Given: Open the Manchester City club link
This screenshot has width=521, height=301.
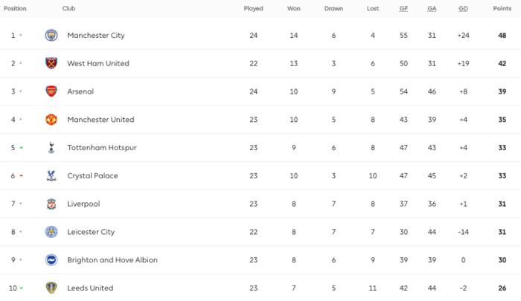Looking at the screenshot, I should tap(96, 35).
